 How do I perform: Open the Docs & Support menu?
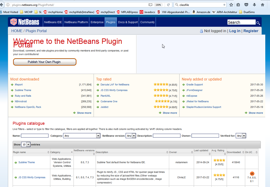pyautogui.click(x=128, y=22)
